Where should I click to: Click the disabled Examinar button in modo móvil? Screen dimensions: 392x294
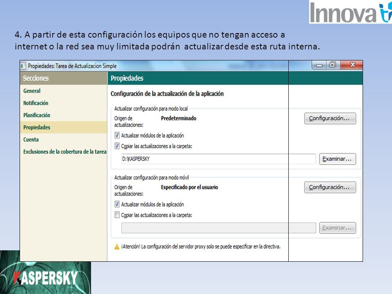point(338,228)
